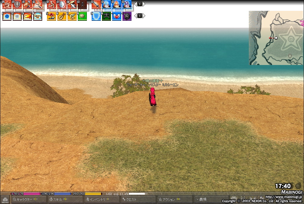304x204 pixels.
Task: Open the インベントリ (Inventory) window
Action: point(101,199)
